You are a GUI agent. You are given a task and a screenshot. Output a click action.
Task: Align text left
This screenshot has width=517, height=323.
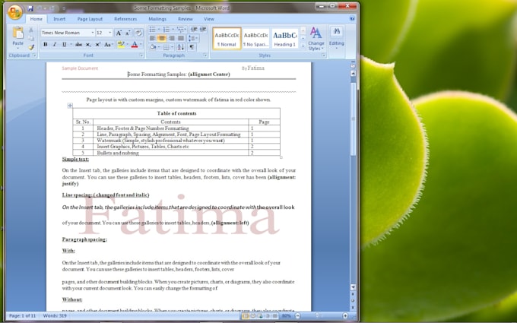point(152,39)
